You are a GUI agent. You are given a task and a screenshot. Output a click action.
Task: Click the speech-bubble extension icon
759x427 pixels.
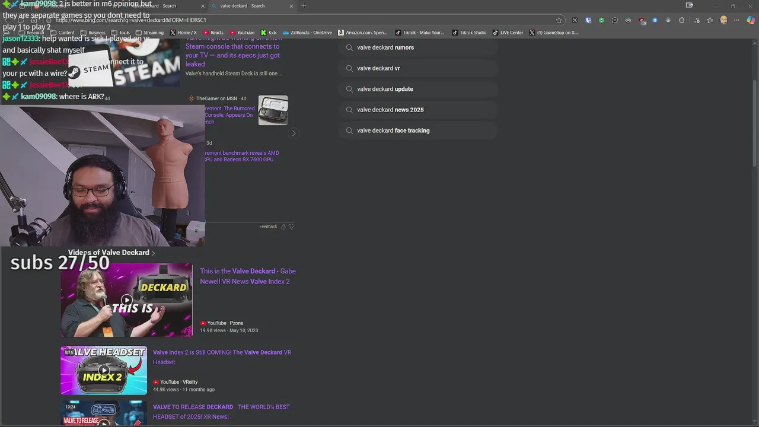click(x=615, y=20)
